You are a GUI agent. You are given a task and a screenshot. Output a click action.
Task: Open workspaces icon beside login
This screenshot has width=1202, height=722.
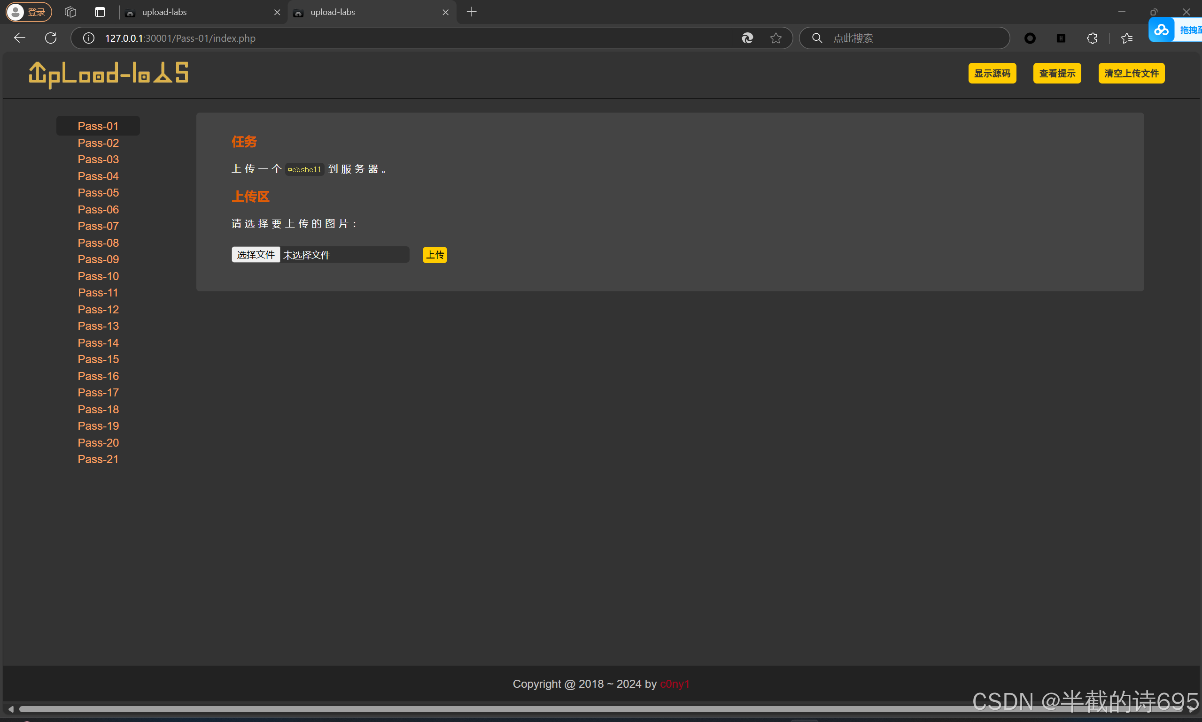click(70, 12)
